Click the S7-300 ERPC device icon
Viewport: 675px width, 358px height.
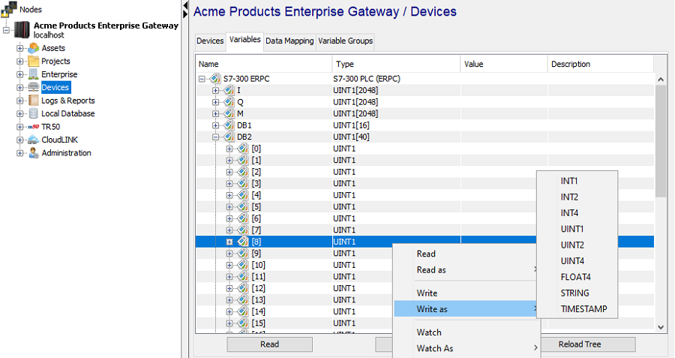point(214,79)
